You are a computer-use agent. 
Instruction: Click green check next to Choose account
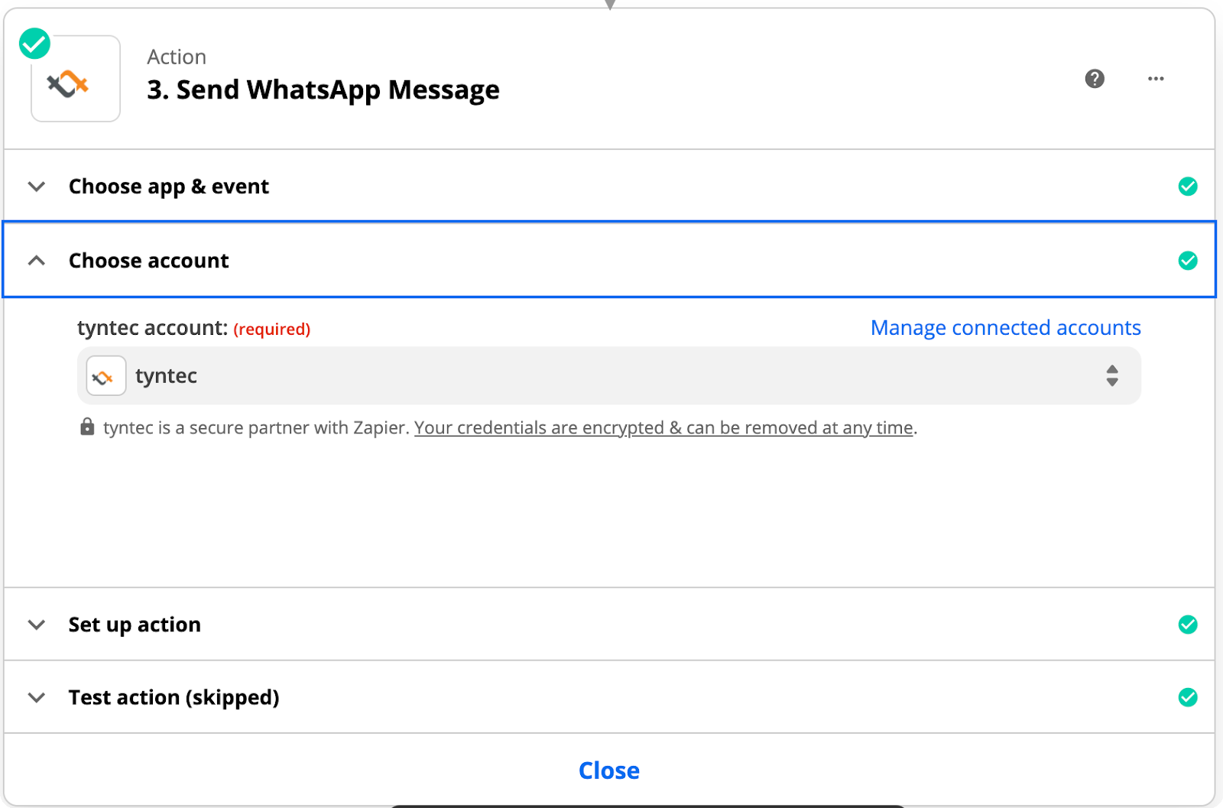pos(1187,261)
